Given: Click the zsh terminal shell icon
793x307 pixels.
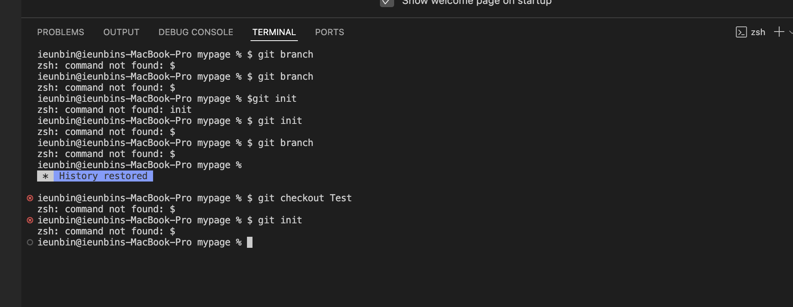Looking at the screenshot, I should pyautogui.click(x=741, y=32).
